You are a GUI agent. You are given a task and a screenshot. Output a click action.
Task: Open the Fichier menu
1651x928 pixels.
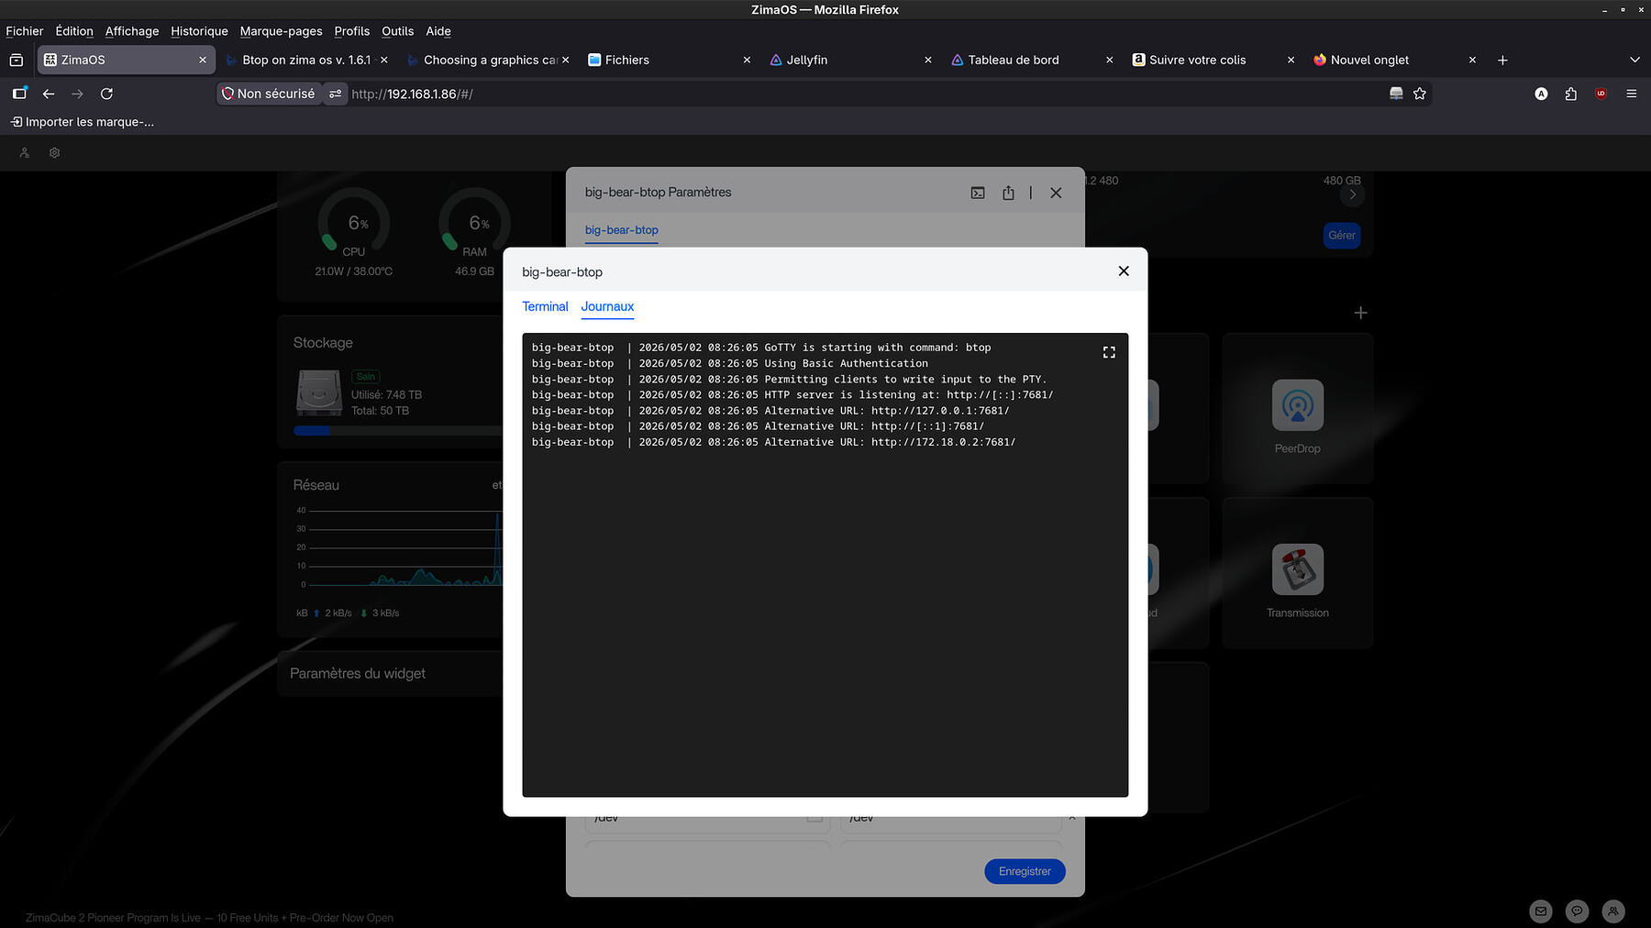[x=25, y=31]
